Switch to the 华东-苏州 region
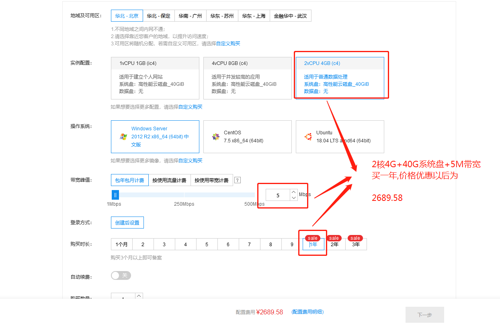 pyautogui.click(x=222, y=16)
